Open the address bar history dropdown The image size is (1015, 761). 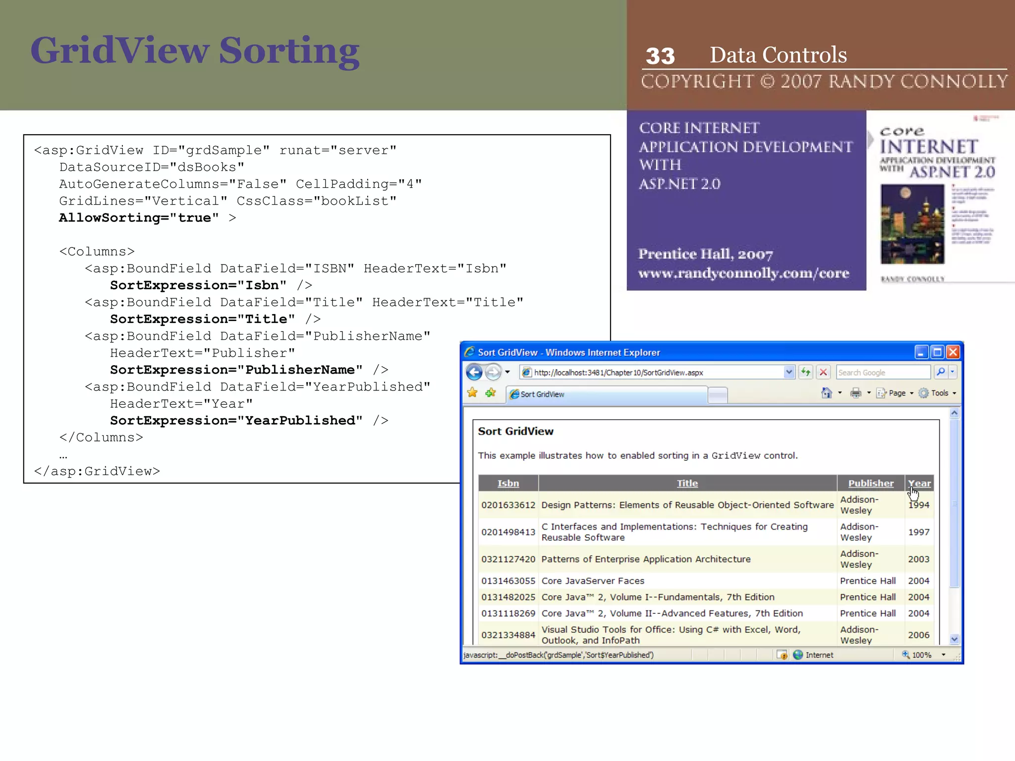(789, 372)
